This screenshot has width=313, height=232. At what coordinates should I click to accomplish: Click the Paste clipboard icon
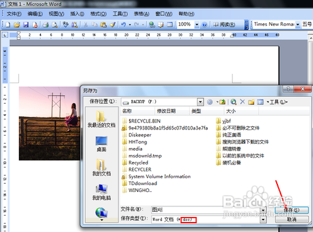pyautogui.click(x=103, y=25)
